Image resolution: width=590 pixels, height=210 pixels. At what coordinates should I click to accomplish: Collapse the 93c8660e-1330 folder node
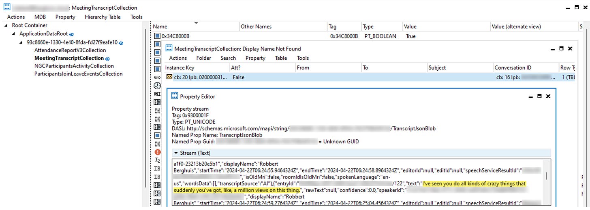[x=22, y=42]
